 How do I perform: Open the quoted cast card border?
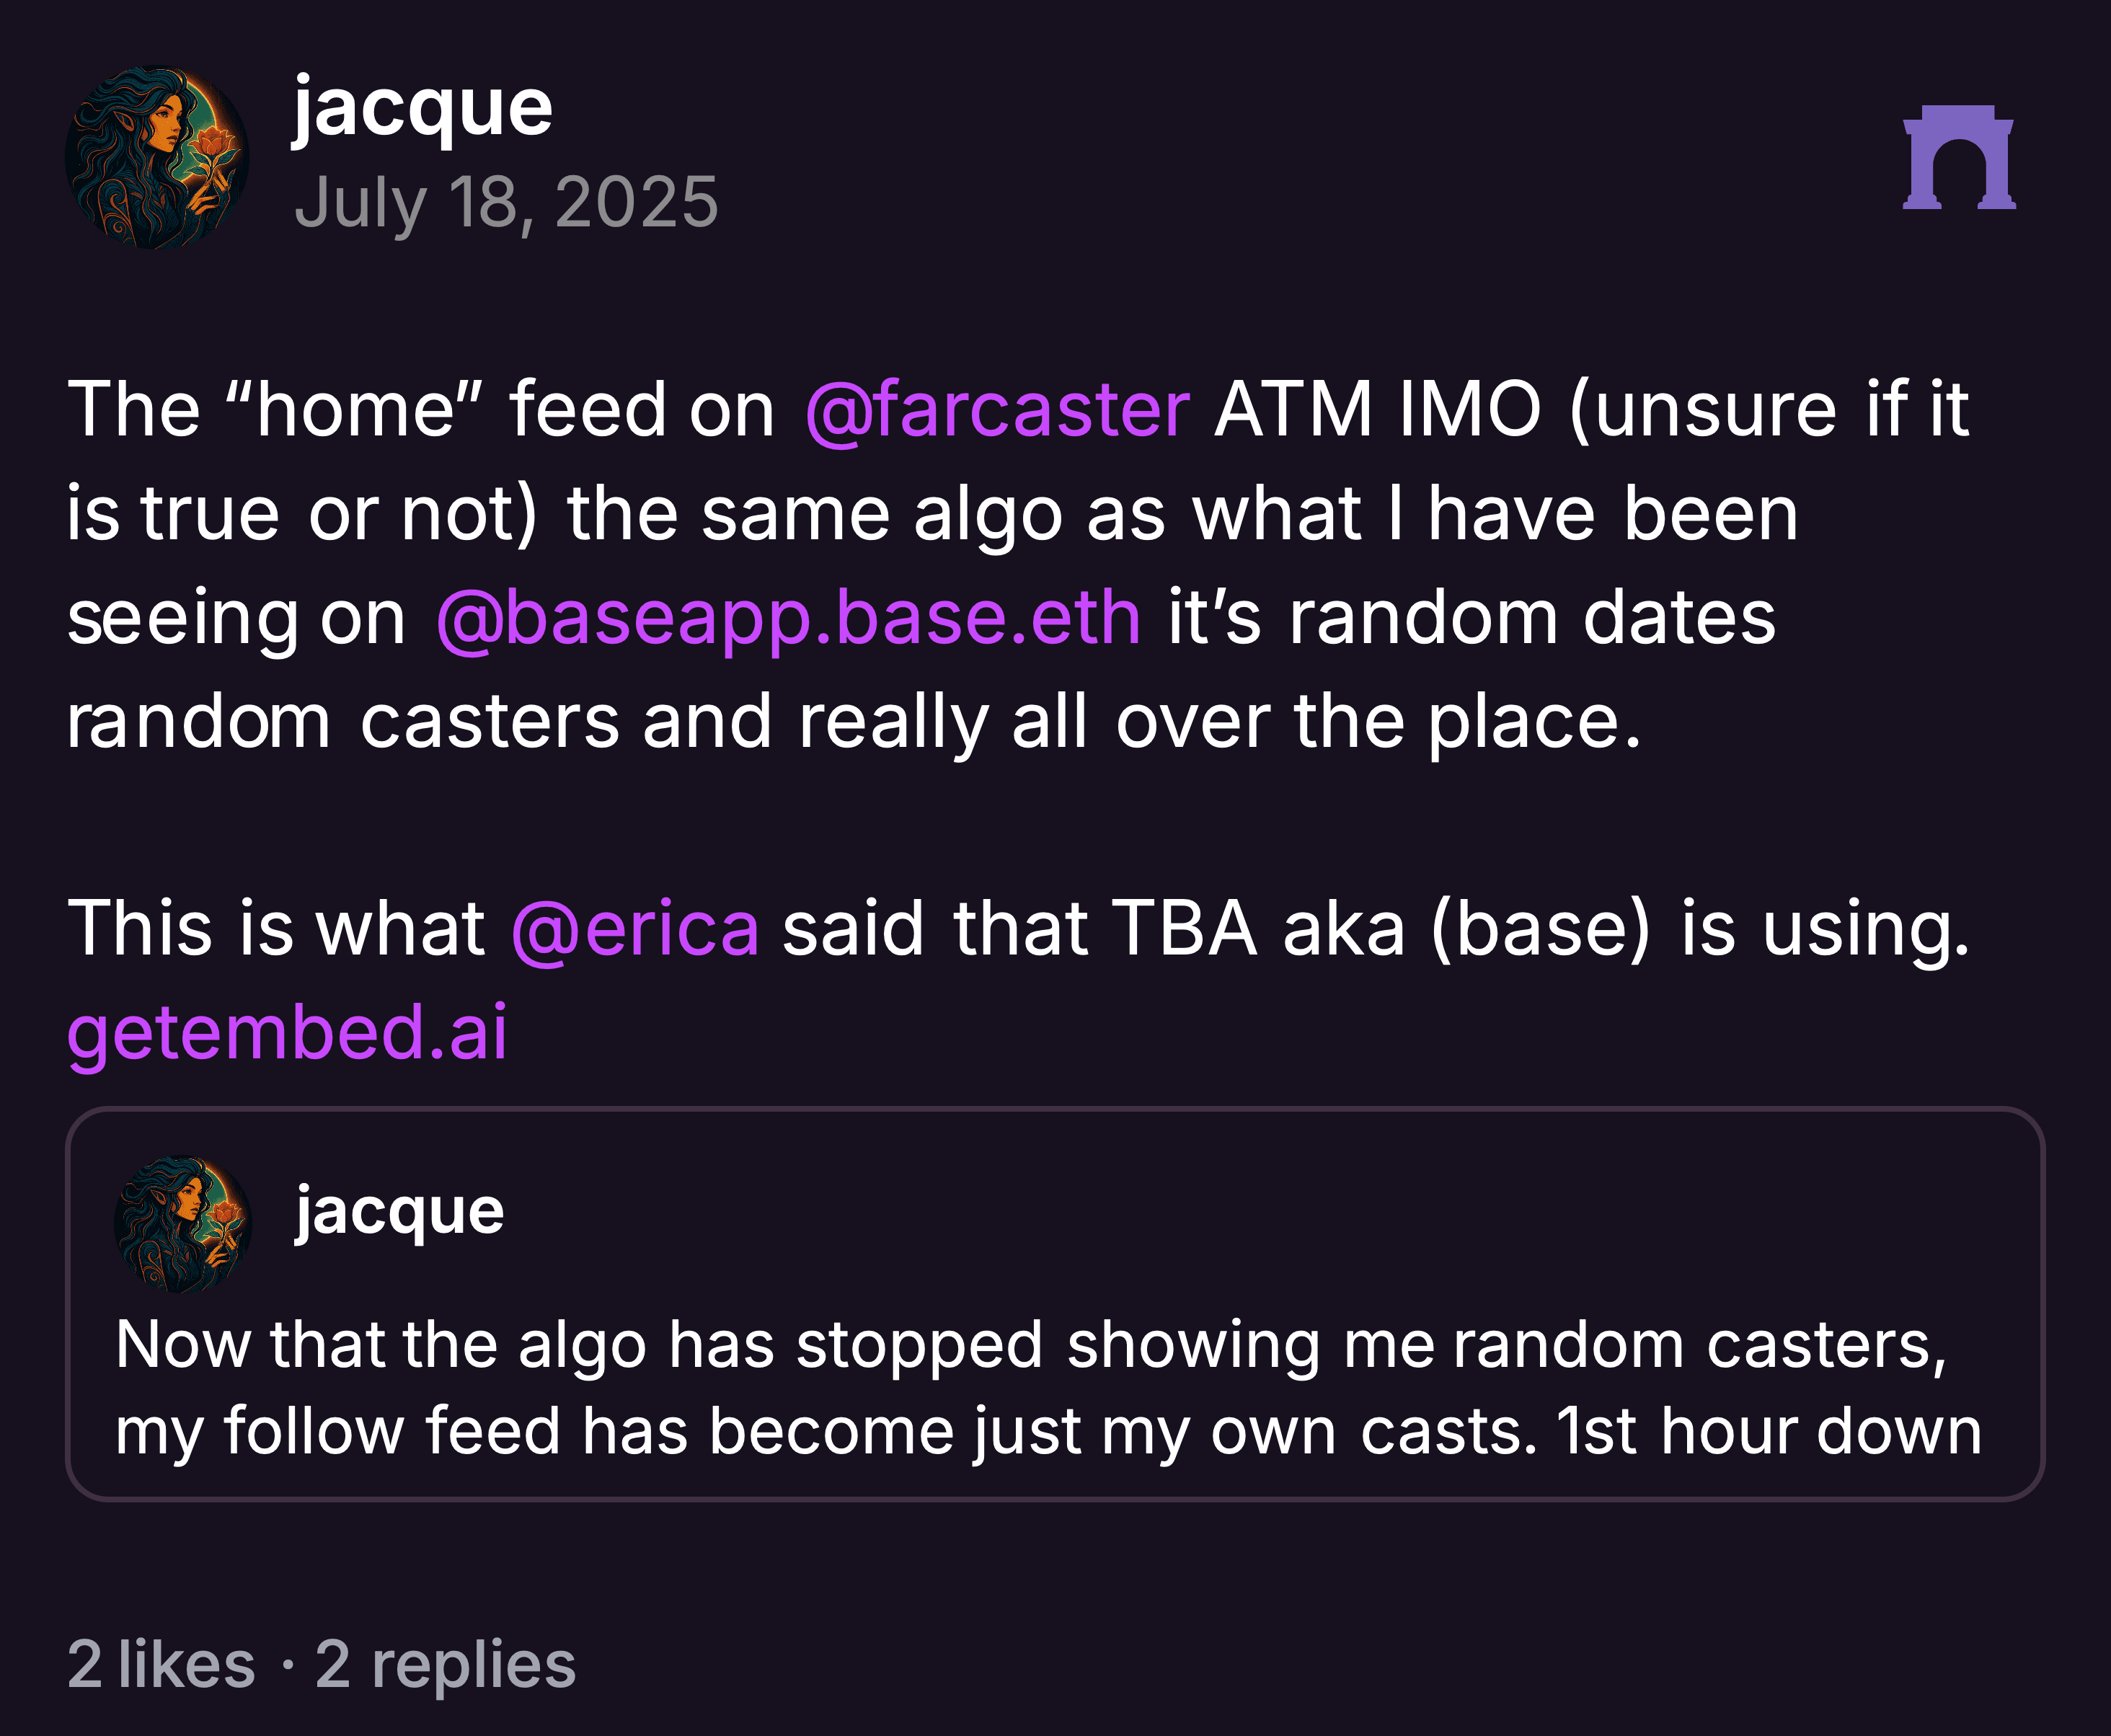1055,1304
